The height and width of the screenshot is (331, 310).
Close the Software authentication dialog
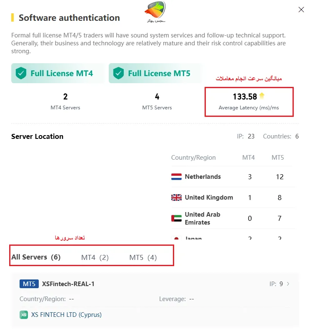(x=301, y=10)
